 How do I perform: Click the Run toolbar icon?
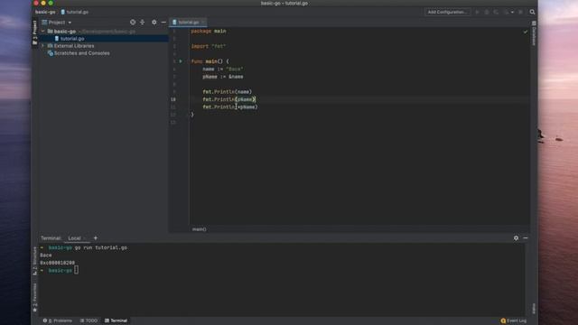pos(477,12)
